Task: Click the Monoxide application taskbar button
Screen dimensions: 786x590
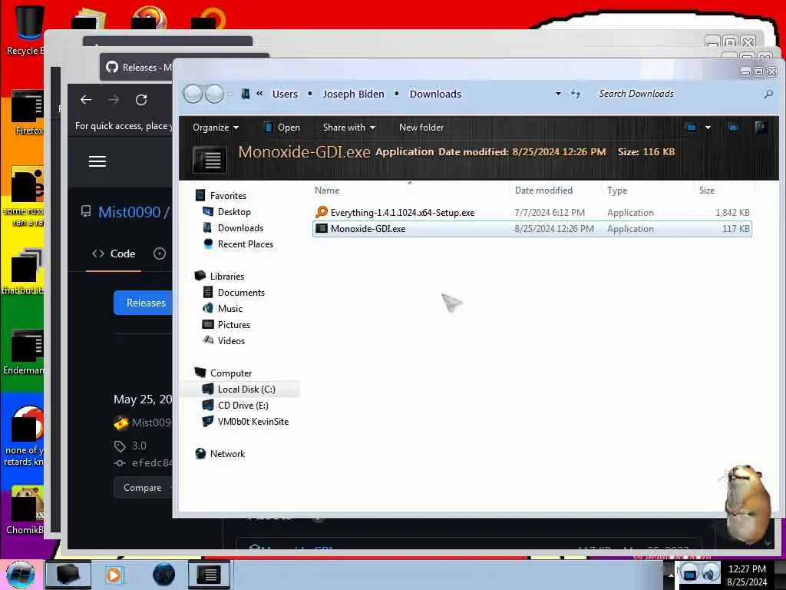Action: (x=209, y=575)
